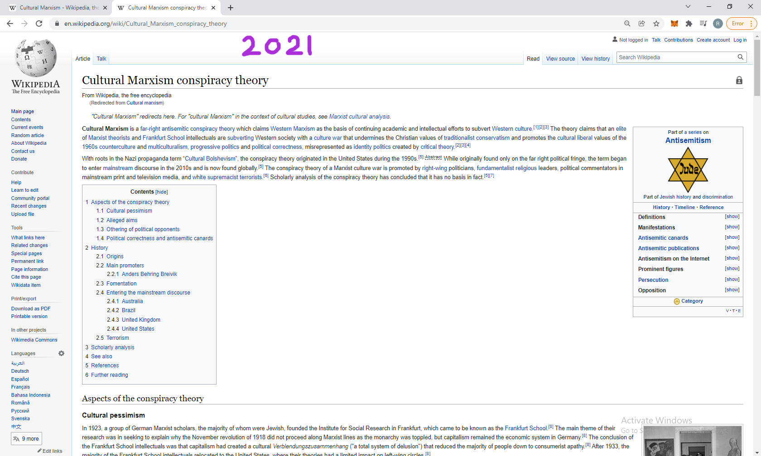Switch to the Talk tab
Viewport: 761px width, 456px height.
[x=101, y=59]
